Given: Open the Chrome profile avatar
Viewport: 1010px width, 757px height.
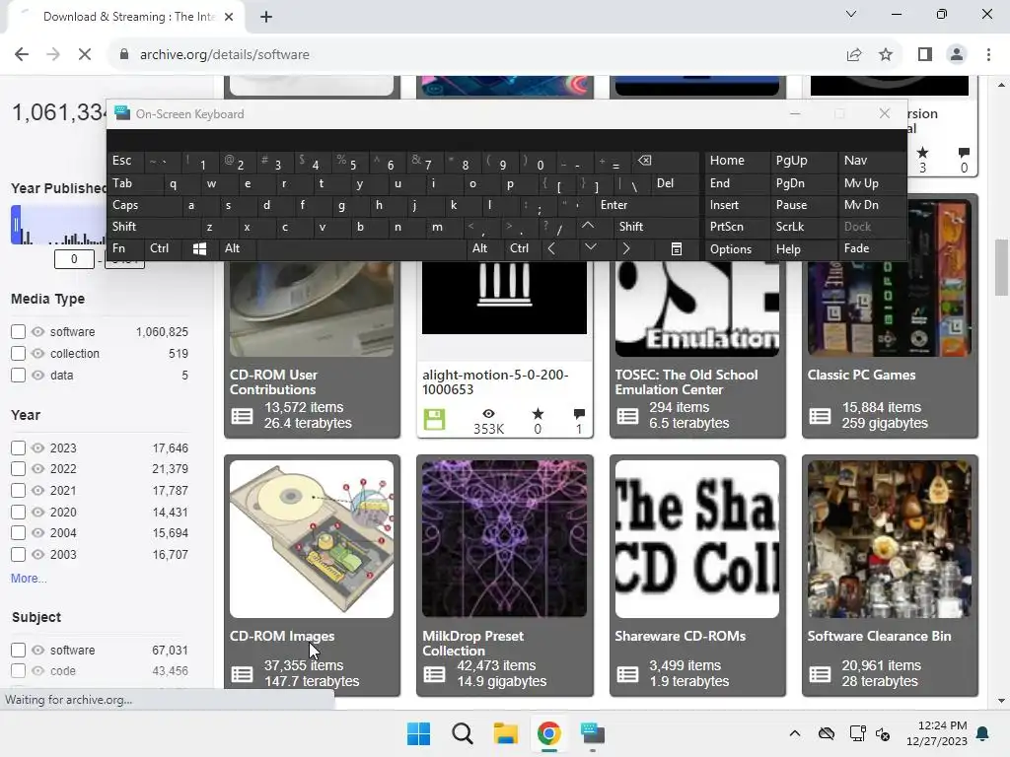Looking at the screenshot, I should point(957,55).
